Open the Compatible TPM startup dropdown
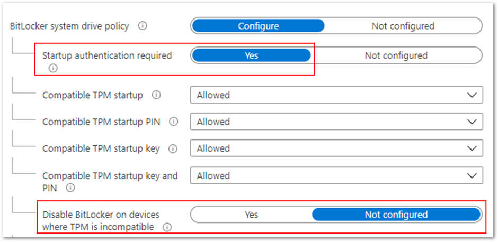This screenshot has width=498, height=242. click(x=336, y=95)
